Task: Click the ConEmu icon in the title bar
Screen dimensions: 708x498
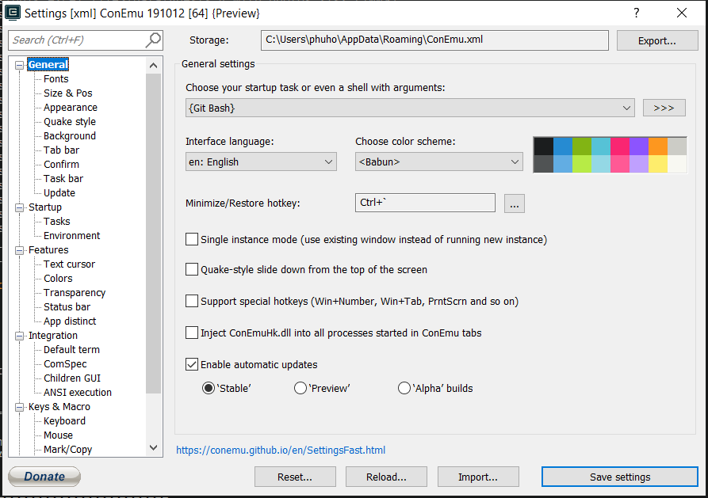Action: click(11, 12)
